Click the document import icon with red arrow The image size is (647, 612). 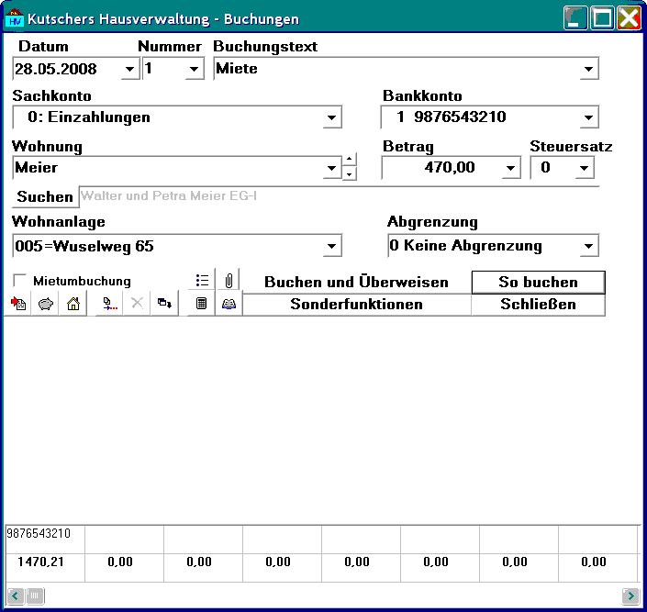[18, 304]
